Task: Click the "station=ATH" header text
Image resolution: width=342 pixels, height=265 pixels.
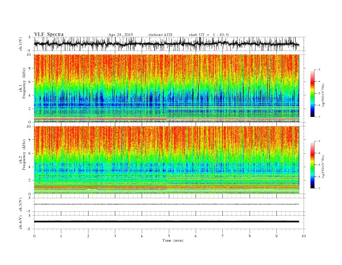Action: tap(160, 35)
